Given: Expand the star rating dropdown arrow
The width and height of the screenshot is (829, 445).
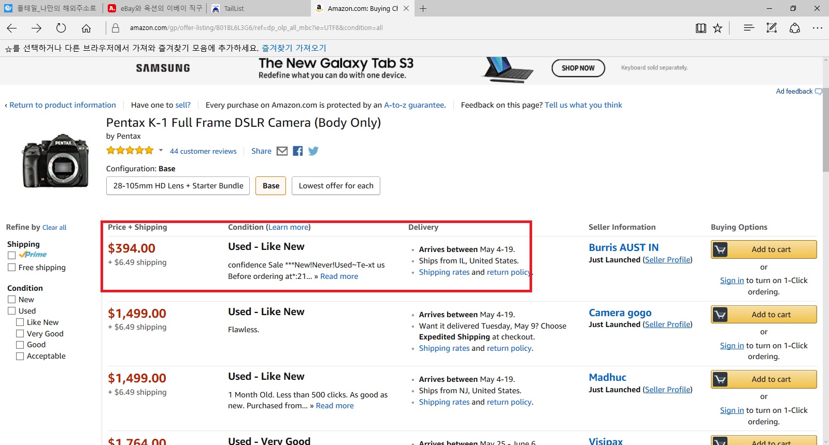Looking at the screenshot, I should click(161, 151).
